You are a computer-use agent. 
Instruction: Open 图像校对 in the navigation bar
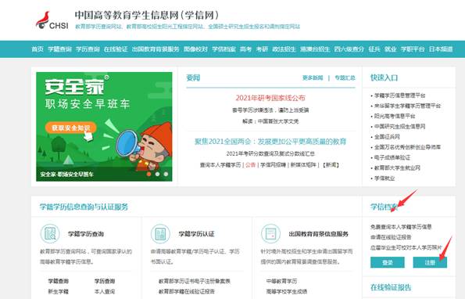click(x=195, y=49)
